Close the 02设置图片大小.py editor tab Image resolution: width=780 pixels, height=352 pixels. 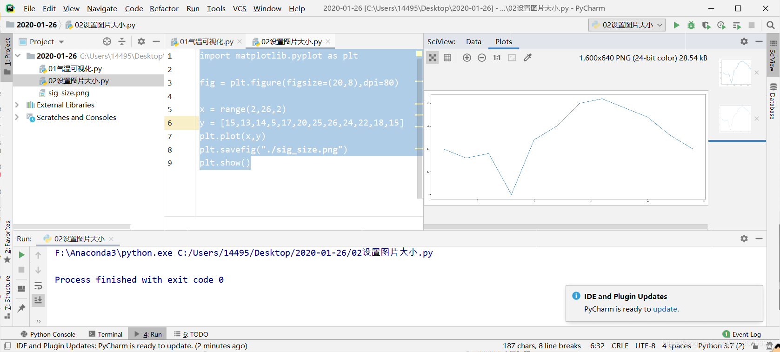coord(328,41)
